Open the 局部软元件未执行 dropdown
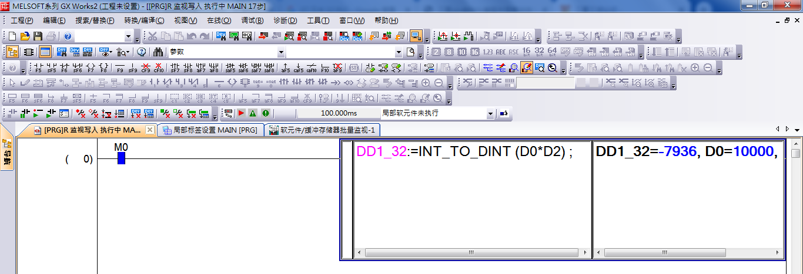Screen dimensions: 803x274 pos(490,113)
